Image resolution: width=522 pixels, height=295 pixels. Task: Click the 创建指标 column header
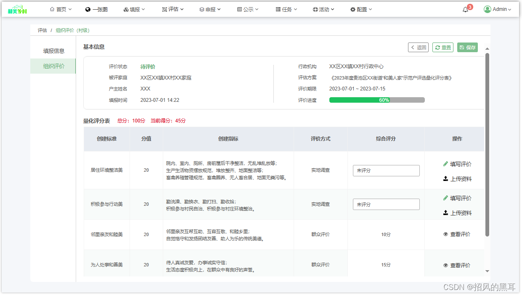(x=228, y=138)
